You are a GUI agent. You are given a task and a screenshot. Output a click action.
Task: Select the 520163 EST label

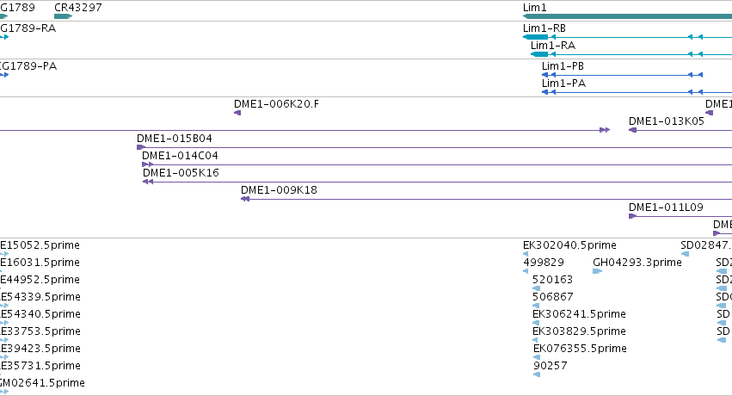(553, 280)
